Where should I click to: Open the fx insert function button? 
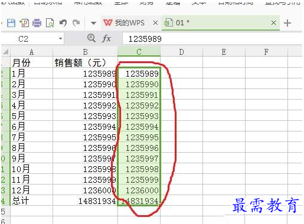click(x=106, y=38)
